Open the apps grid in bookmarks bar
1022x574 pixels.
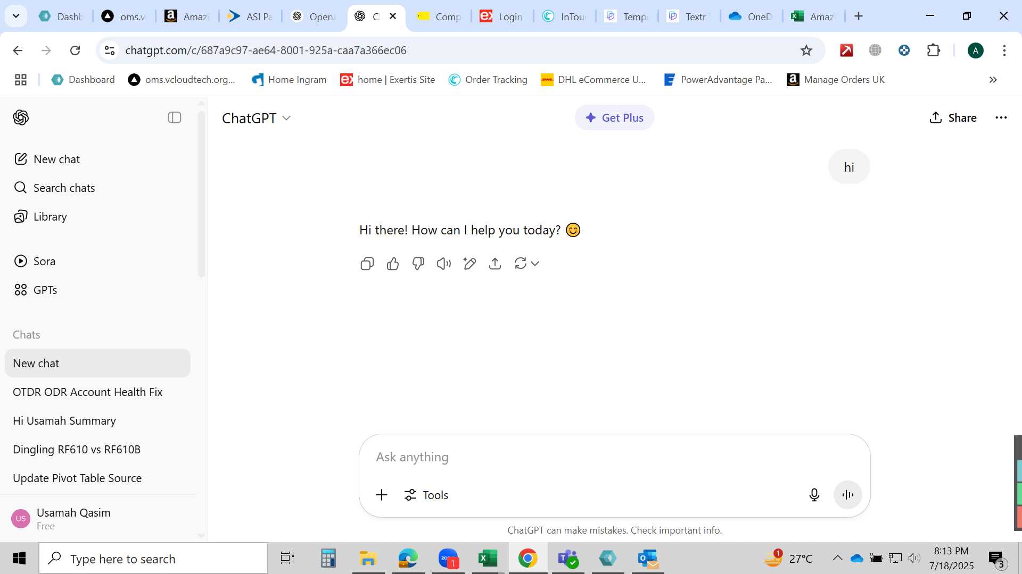21,80
